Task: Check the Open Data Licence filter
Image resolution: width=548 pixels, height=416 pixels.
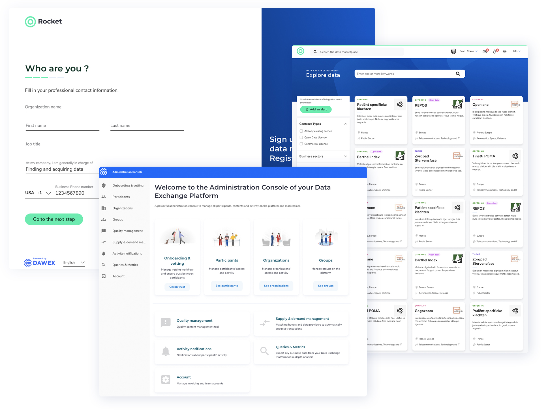Action: tap(301, 137)
